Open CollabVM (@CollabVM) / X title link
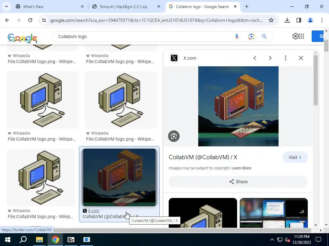Screen dimensions: 329x246 coord(203,157)
